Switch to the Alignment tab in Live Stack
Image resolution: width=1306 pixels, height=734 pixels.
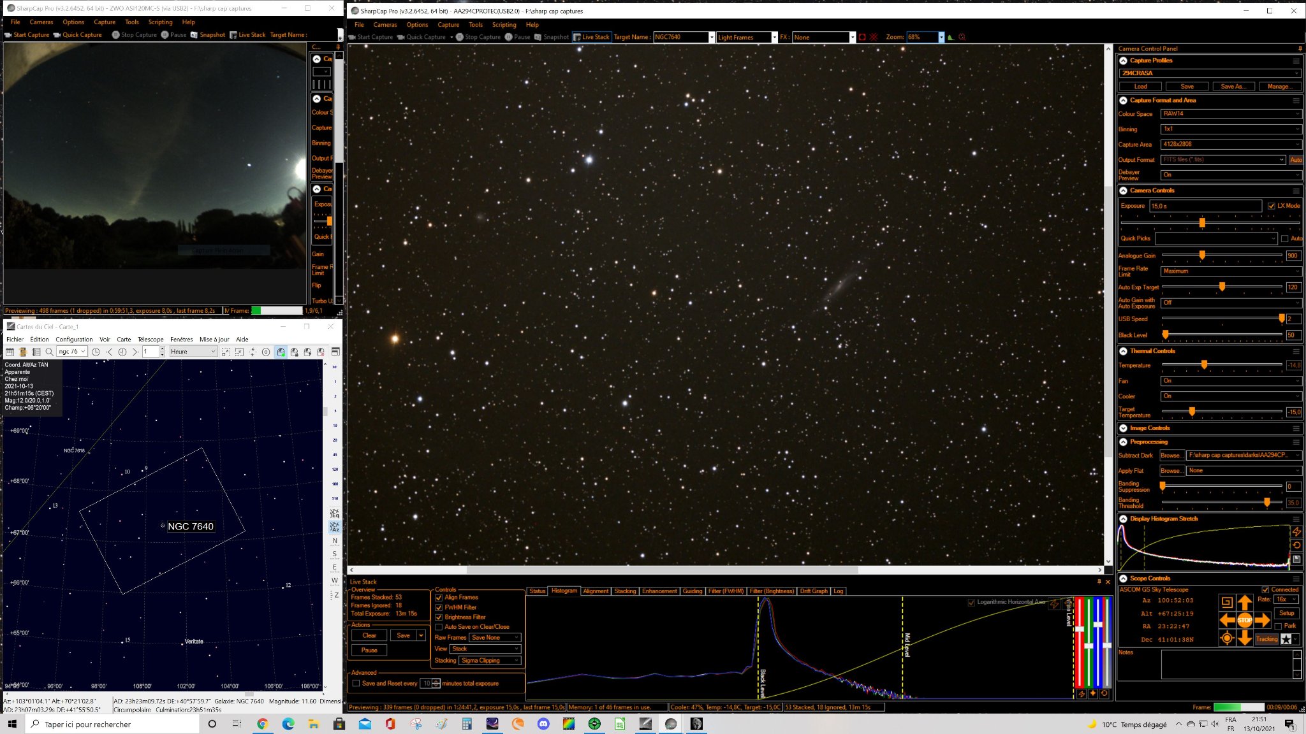pyautogui.click(x=596, y=591)
